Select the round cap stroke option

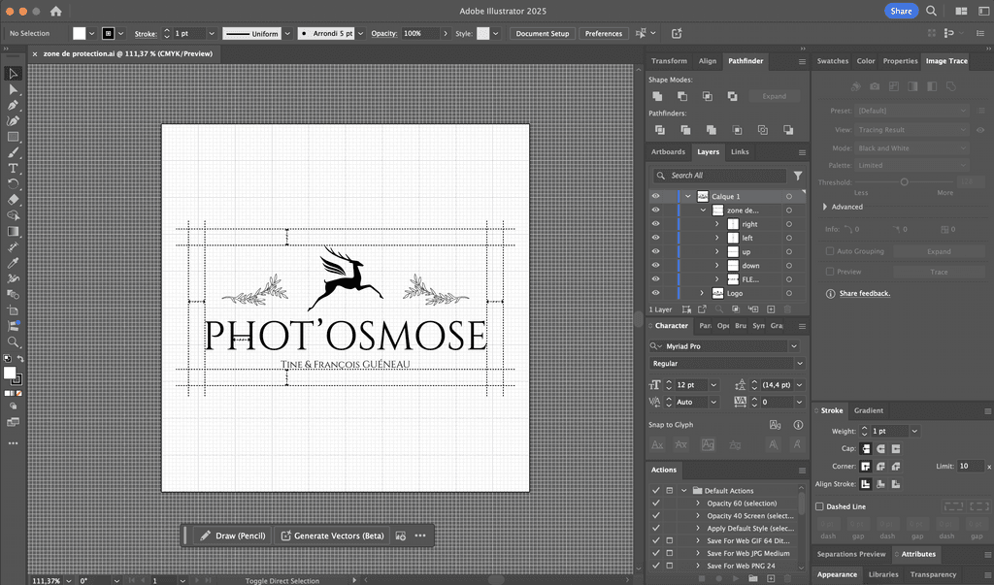pos(880,448)
